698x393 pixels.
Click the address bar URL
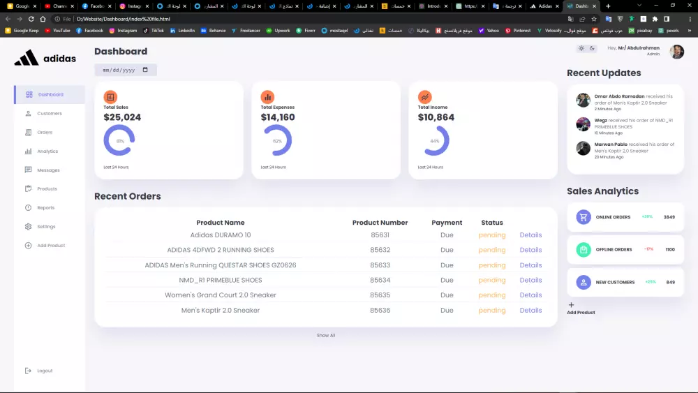point(124,19)
